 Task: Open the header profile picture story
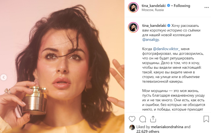[x=133, y=7]
